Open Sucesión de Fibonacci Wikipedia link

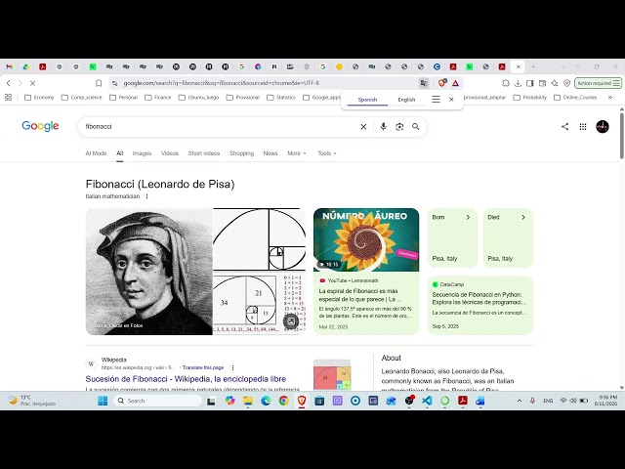pos(186,379)
